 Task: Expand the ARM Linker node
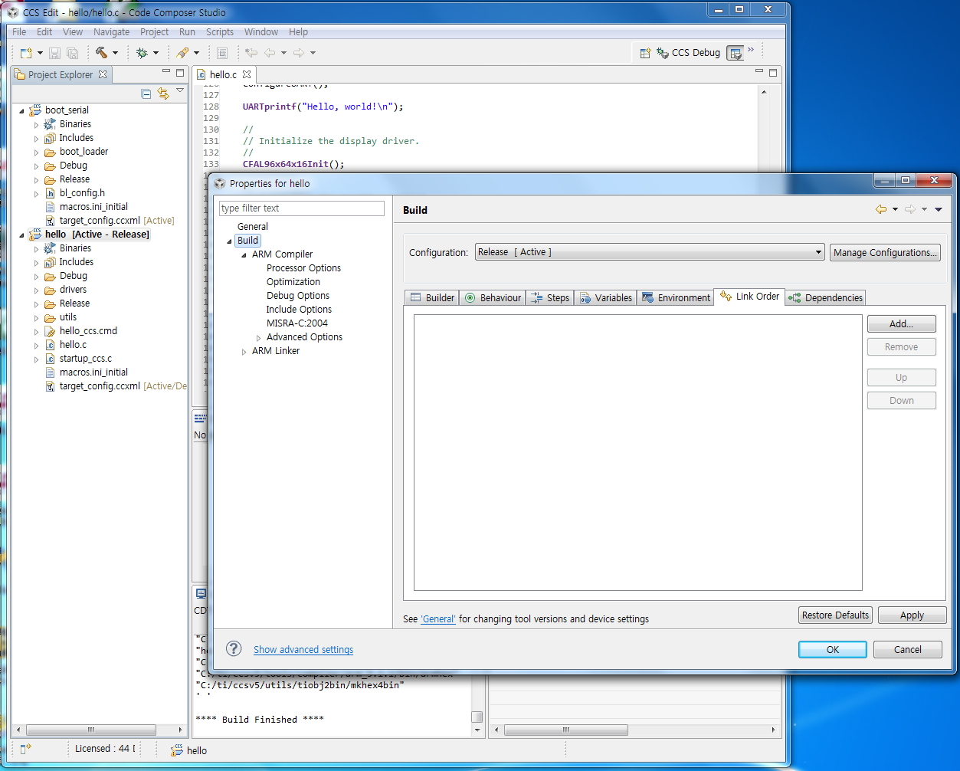[x=244, y=351]
